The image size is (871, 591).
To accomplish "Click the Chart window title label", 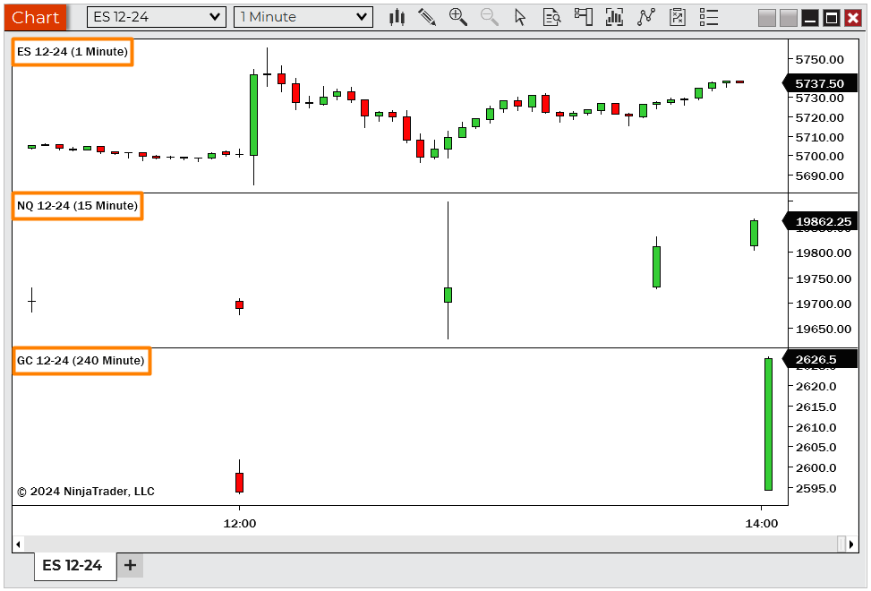I will point(36,17).
